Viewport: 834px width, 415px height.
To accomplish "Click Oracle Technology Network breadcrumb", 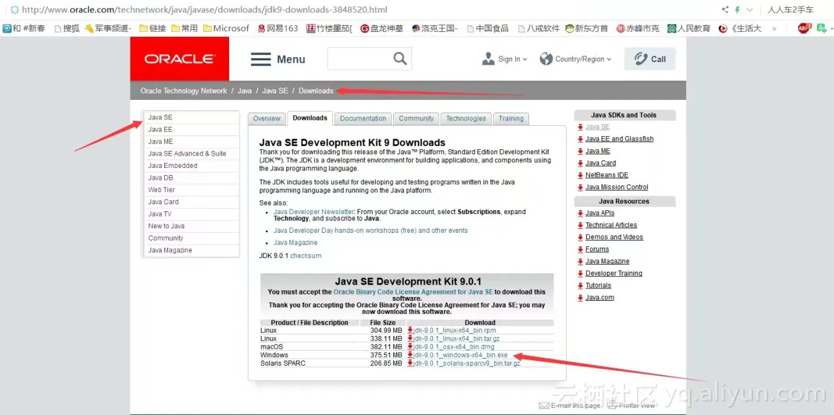I will (x=184, y=91).
